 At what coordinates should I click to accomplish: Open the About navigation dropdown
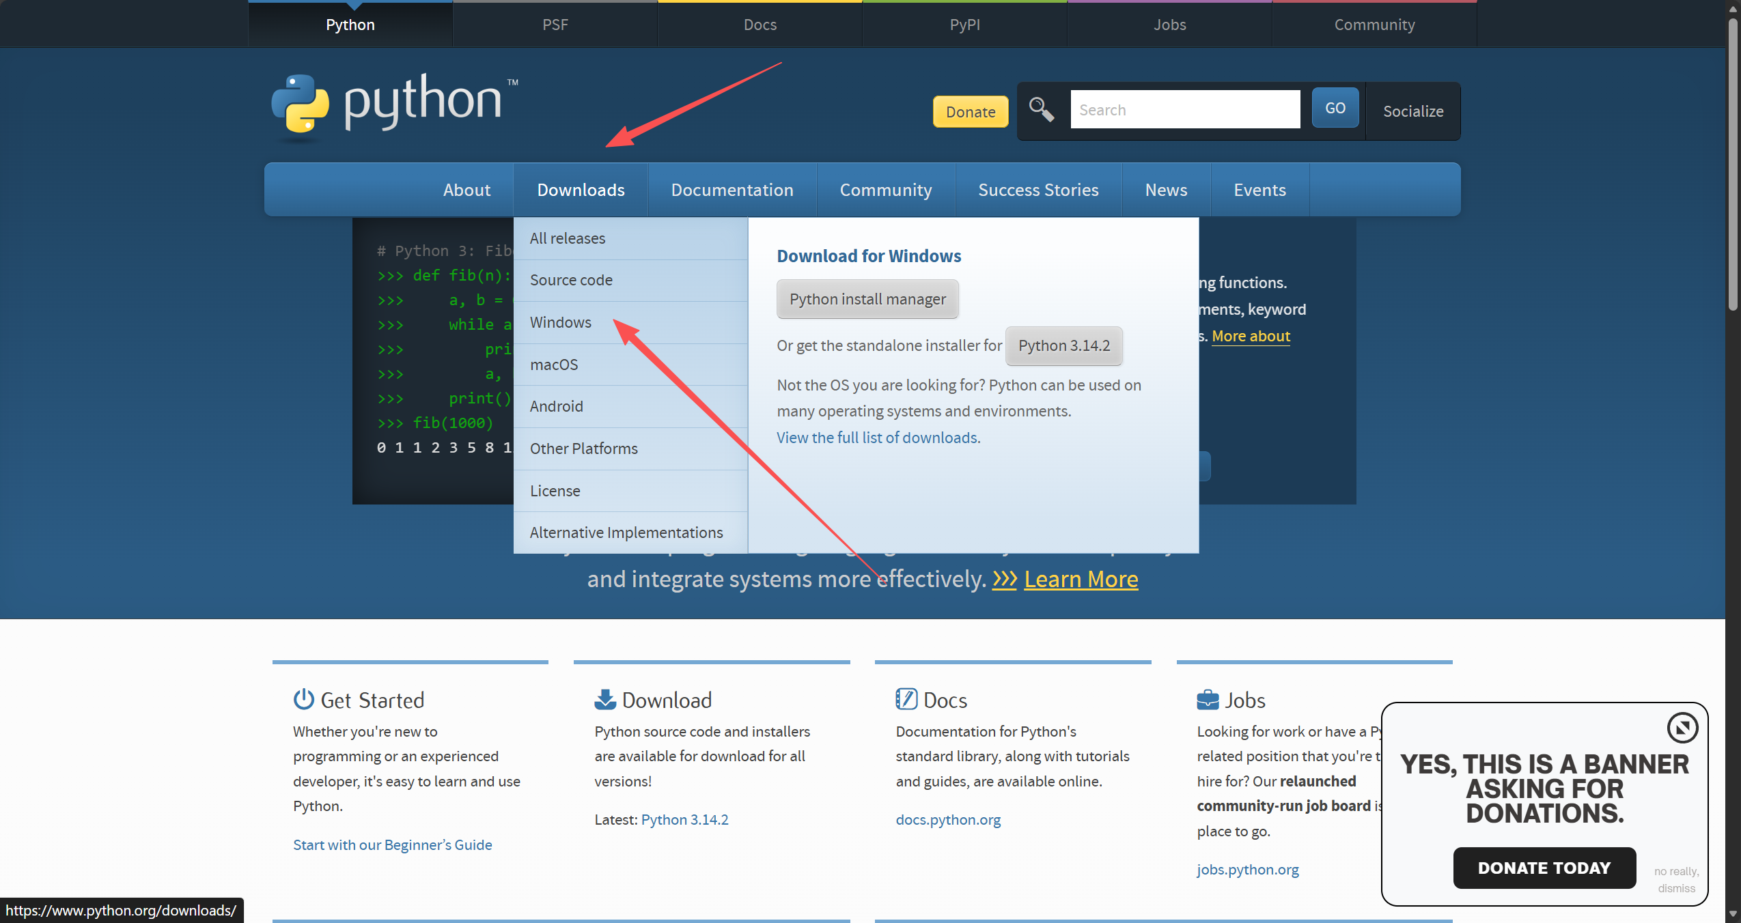point(466,190)
